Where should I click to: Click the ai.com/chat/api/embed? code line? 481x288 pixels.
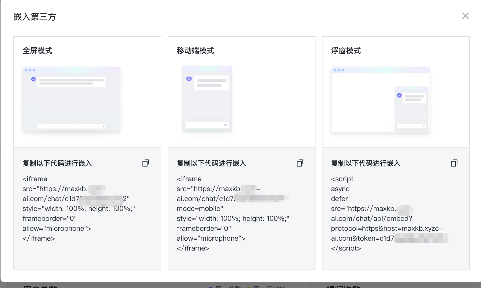371,218
